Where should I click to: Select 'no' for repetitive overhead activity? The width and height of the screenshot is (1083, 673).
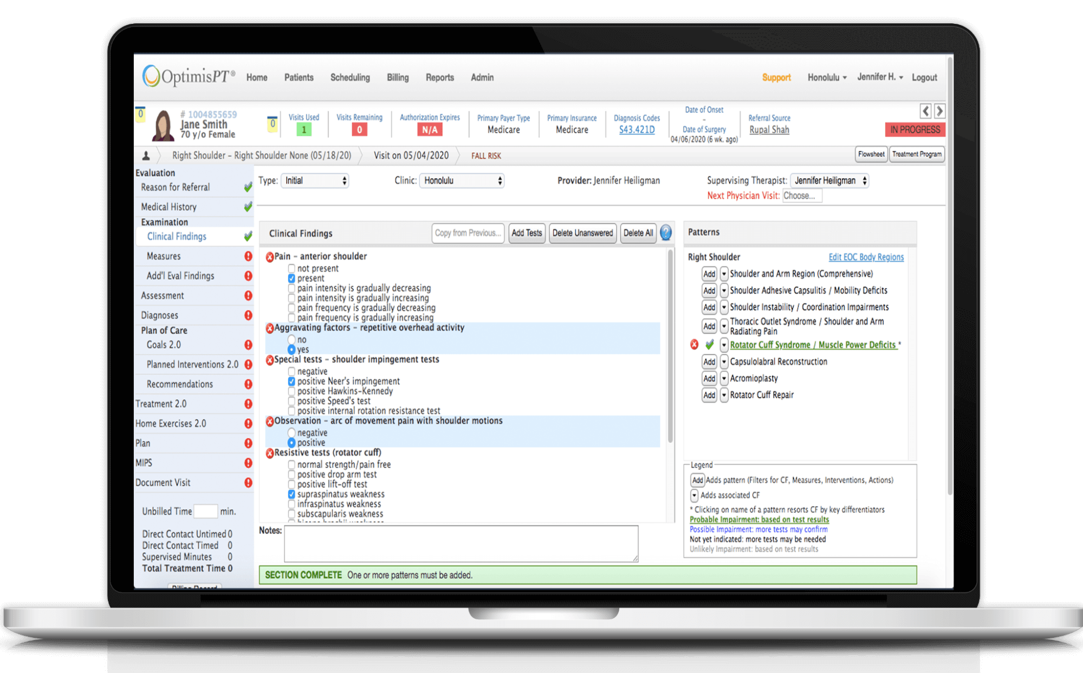291,340
